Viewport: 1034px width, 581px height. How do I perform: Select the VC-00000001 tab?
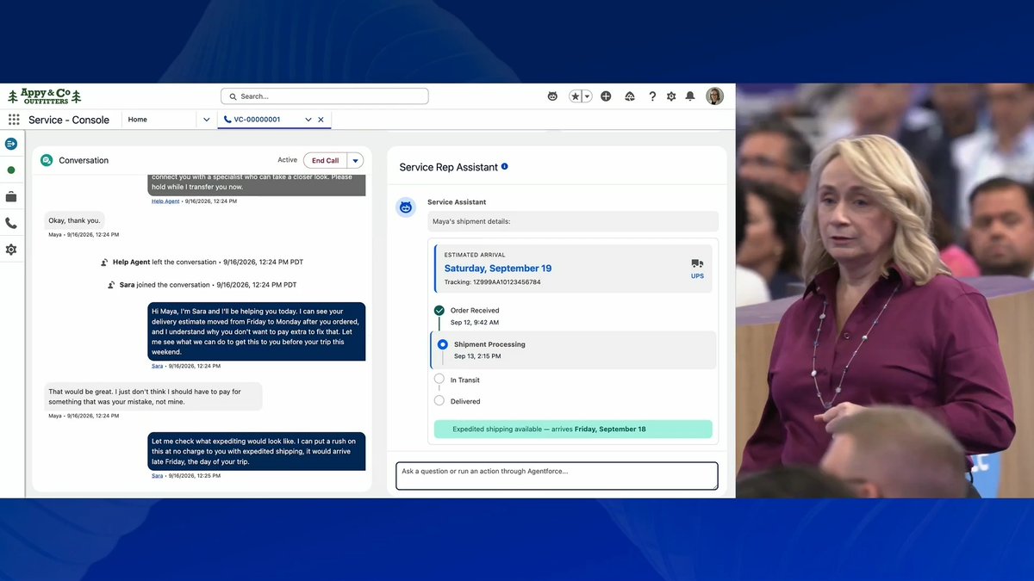(257, 120)
